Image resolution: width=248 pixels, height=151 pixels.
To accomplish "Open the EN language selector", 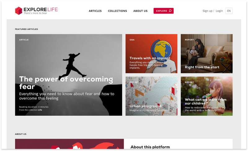I will pos(229,11).
